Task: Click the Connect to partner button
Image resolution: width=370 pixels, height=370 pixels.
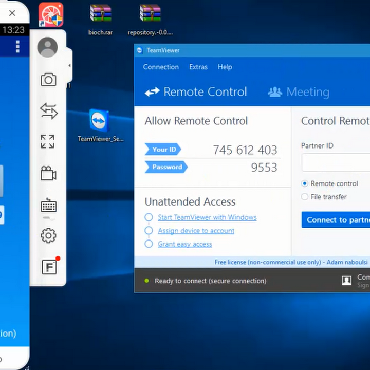Action: point(336,220)
